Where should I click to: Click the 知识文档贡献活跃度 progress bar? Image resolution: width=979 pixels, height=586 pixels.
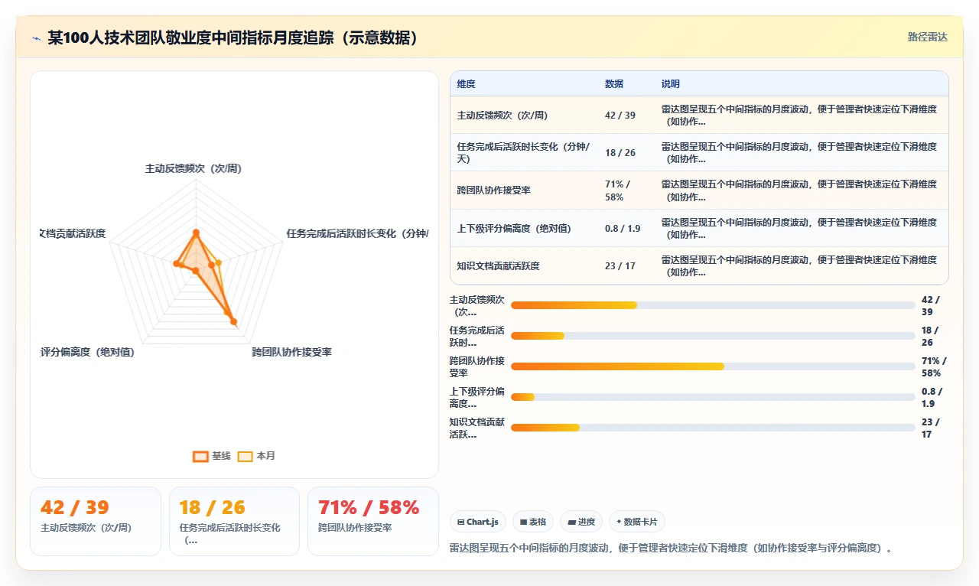(713, 428)
